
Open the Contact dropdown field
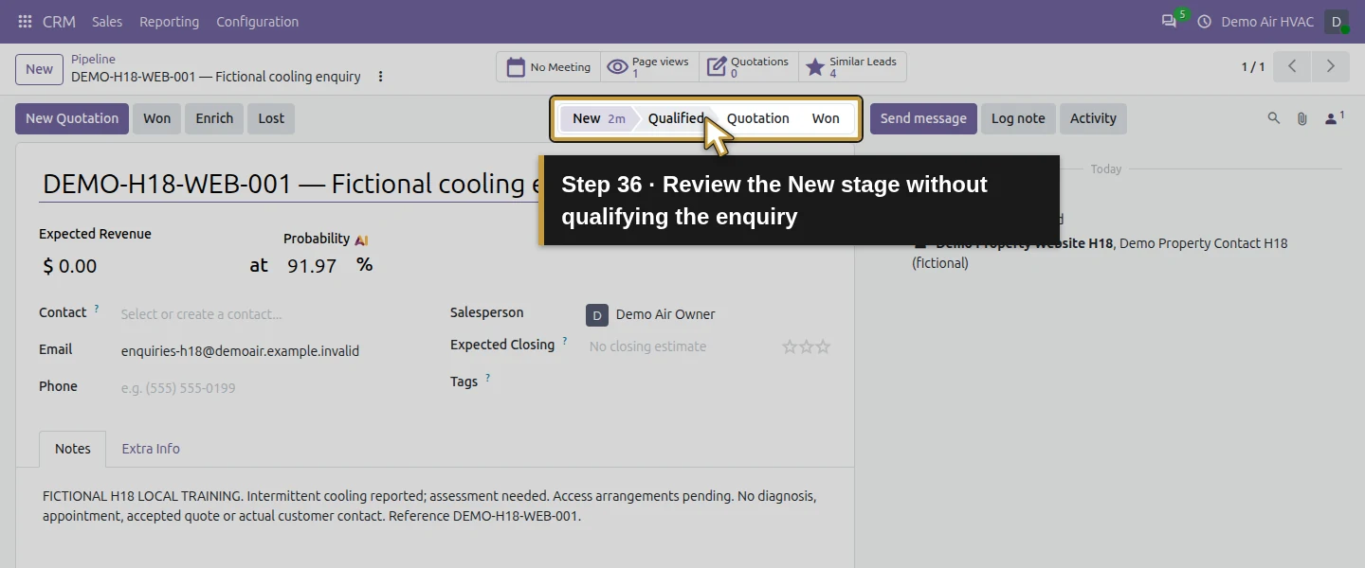tap(269, 314)
